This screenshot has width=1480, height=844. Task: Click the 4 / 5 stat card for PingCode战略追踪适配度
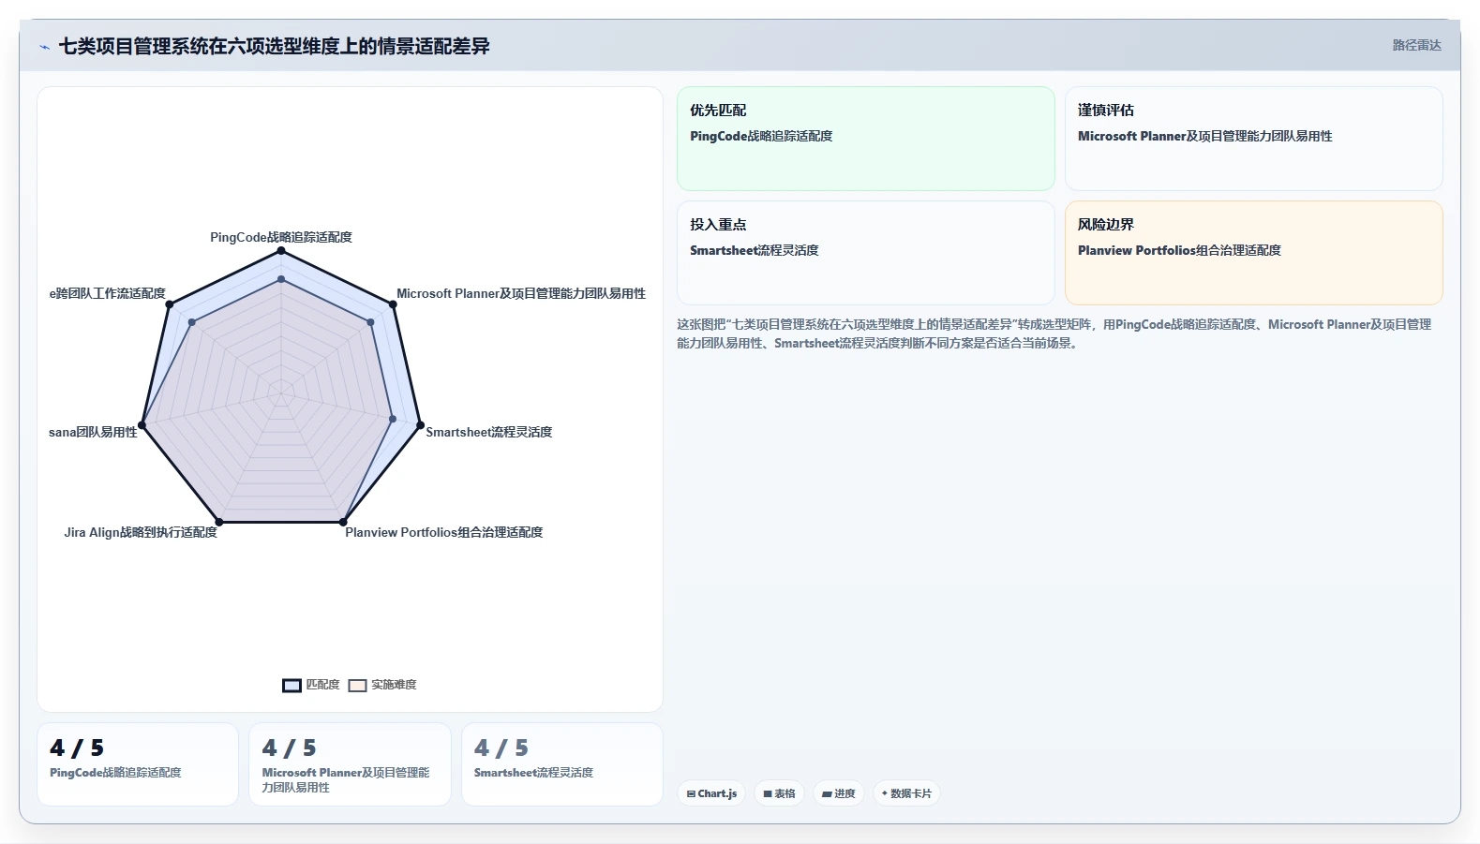[138, 764]
